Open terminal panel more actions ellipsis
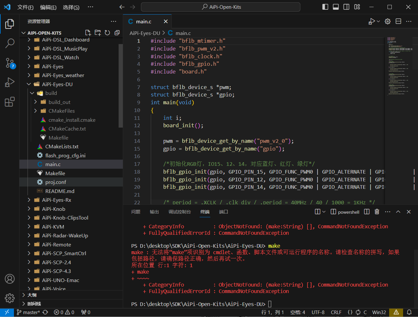Screen dimensions: 418x317 pyautogui.click(x=388, y=212)
